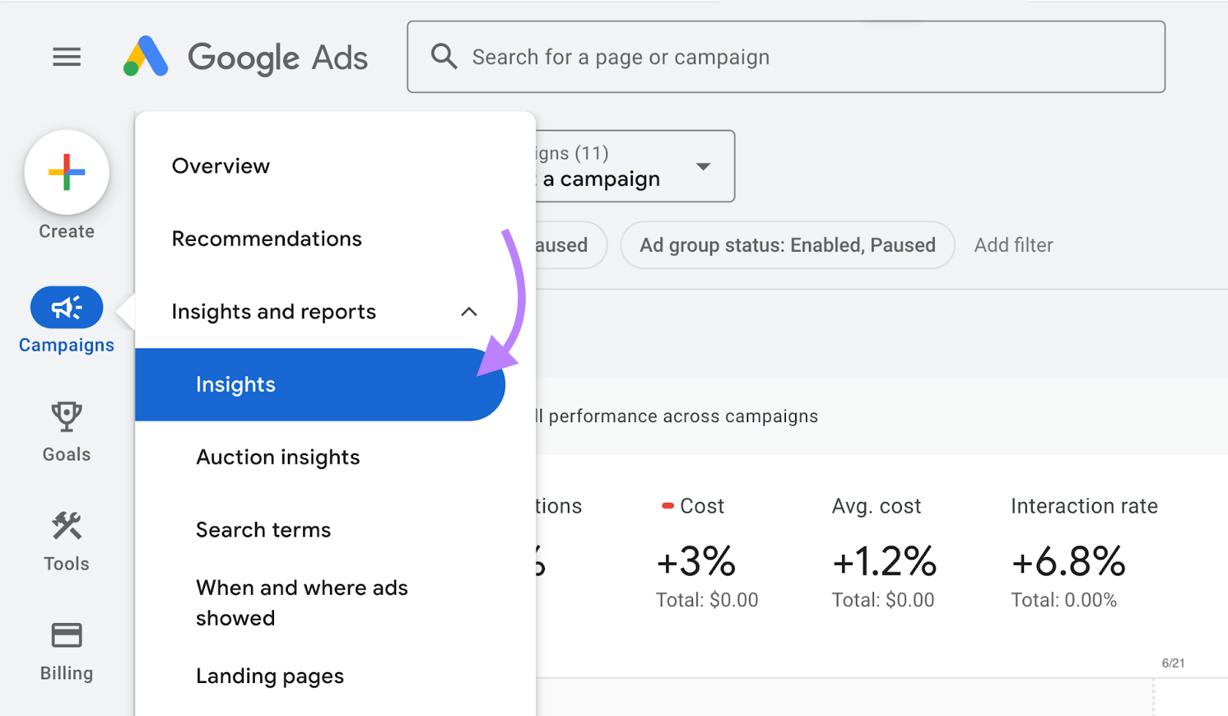Open Goals section via trophy icon
The image size is (1228, 716).
click(66, 415)
